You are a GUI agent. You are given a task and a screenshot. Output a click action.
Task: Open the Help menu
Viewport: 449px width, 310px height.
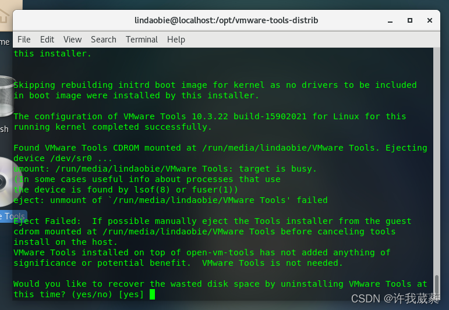click(x=176, y=40)
